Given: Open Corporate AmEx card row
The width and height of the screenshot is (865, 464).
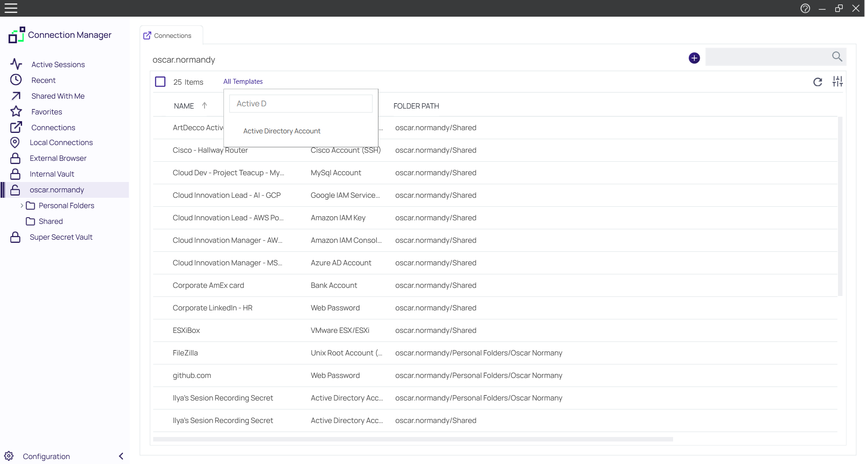Looking at the screenshot, I should [x=495, y=285].
